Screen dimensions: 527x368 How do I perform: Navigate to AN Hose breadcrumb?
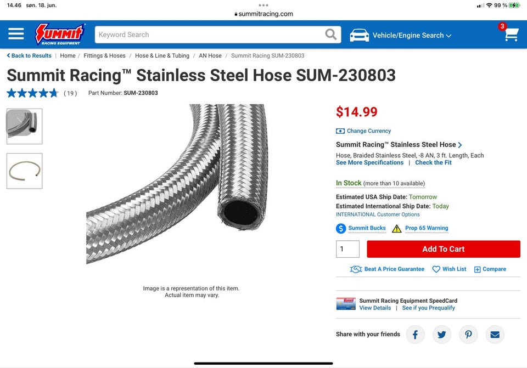210,55
